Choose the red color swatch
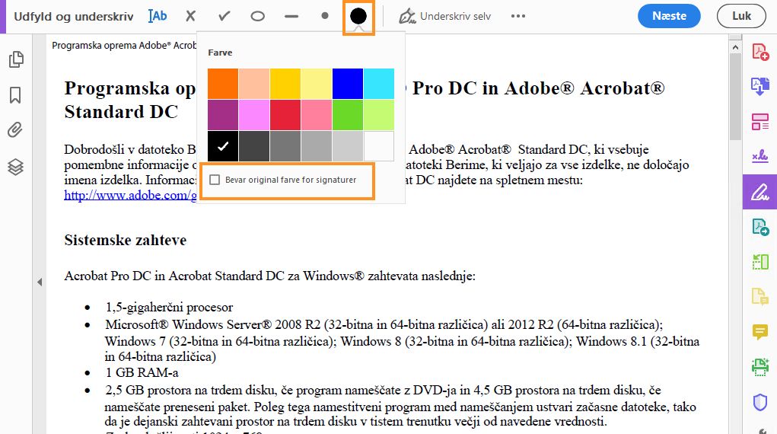777x434 pixels. click(x=285, y=115)
